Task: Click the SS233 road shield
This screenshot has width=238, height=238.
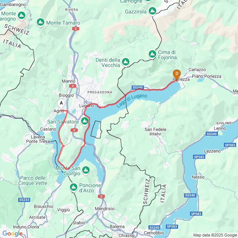Action: 24,200
